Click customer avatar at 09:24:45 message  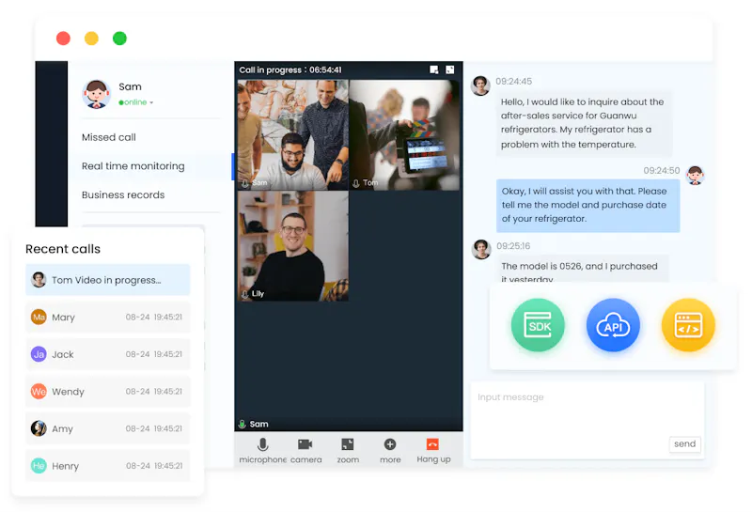click(480, 85)
